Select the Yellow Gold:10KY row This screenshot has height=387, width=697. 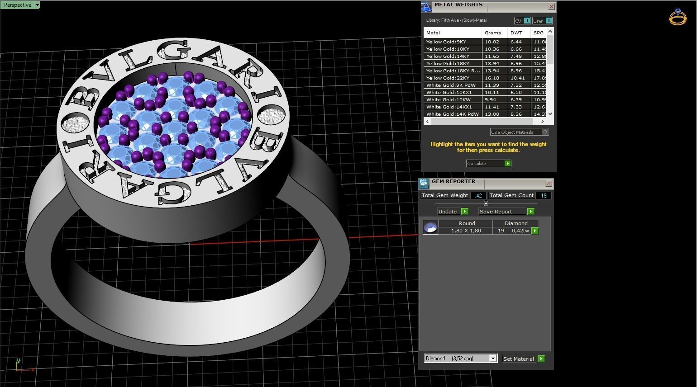tap(485, 49)
